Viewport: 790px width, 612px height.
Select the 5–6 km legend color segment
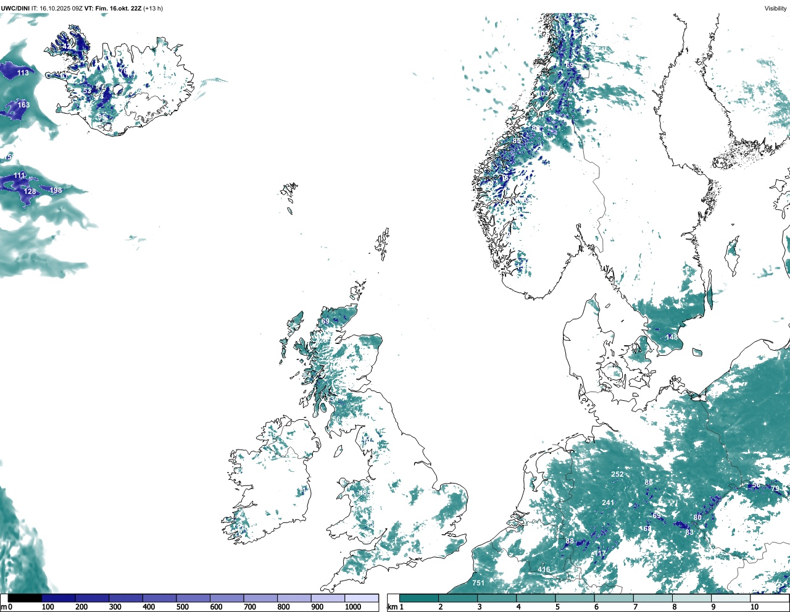click(x=575, y=598)
